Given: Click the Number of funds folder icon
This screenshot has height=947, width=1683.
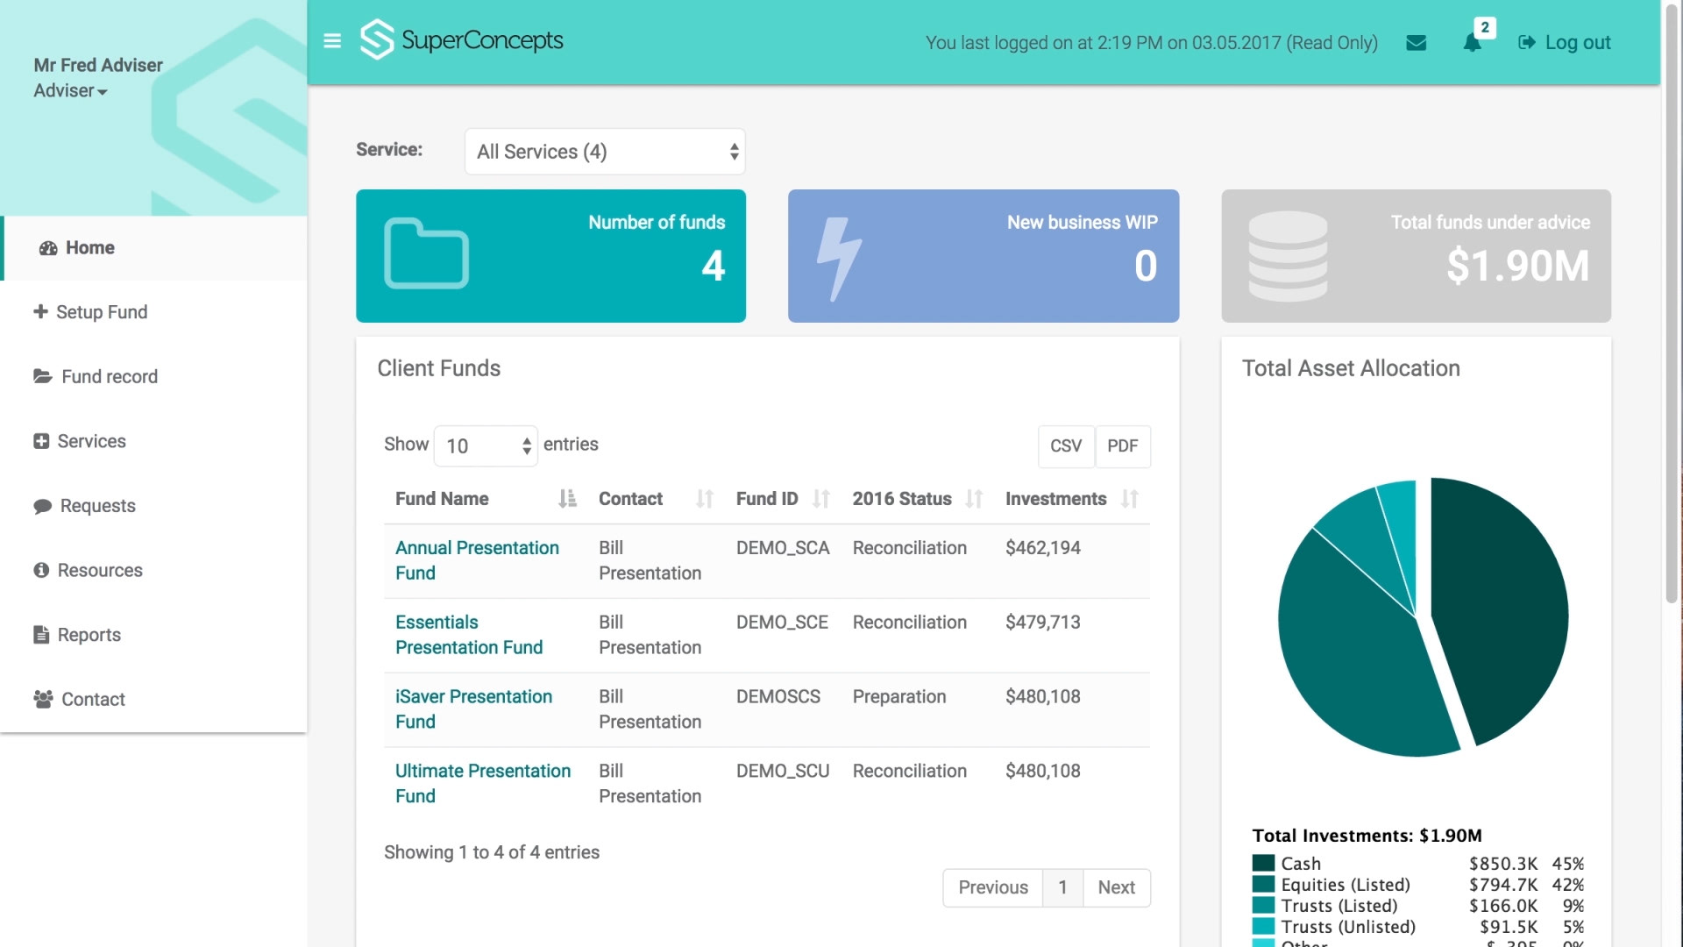Looking at the screenshot, I should [426, 254].
